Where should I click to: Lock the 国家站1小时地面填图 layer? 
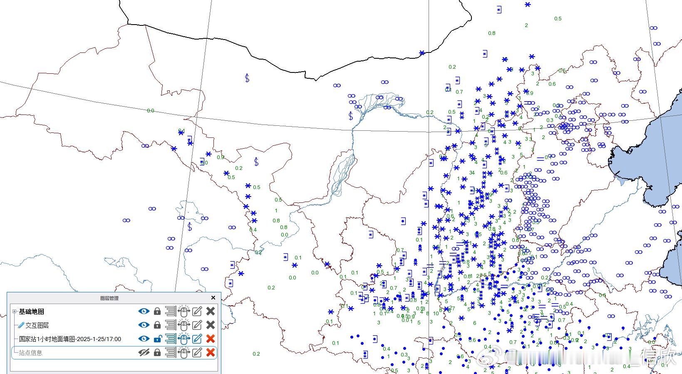coord(157,339)
